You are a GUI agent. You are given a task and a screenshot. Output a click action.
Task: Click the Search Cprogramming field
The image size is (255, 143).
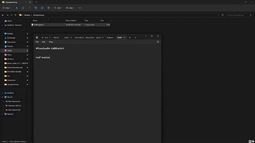(x=240, y=15)
